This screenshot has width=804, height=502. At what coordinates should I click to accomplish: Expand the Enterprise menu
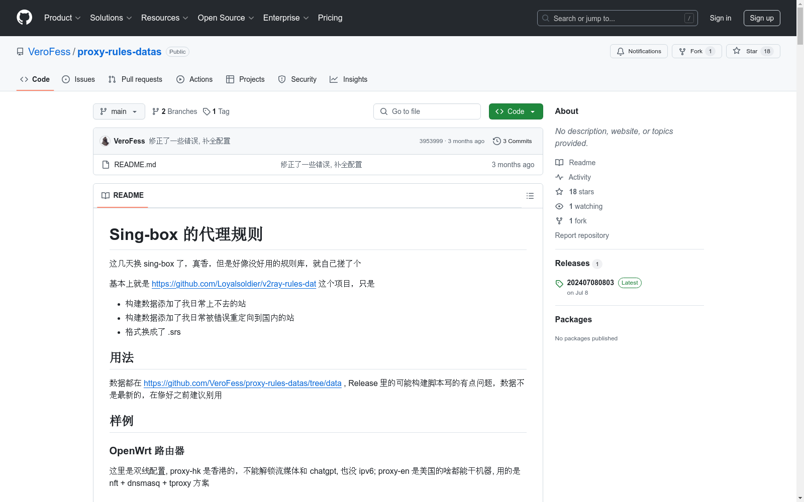coord(286,18)
